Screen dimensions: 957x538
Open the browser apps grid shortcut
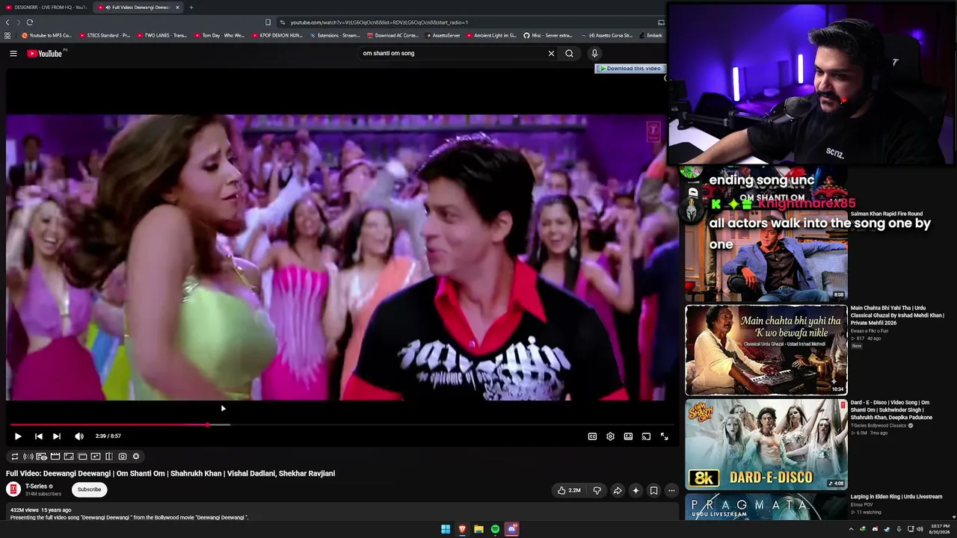[7, 35]
